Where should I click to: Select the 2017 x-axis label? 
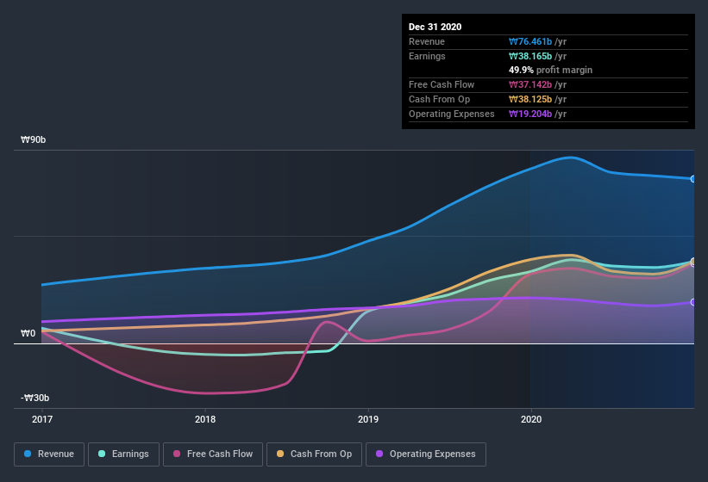point(42,419)
